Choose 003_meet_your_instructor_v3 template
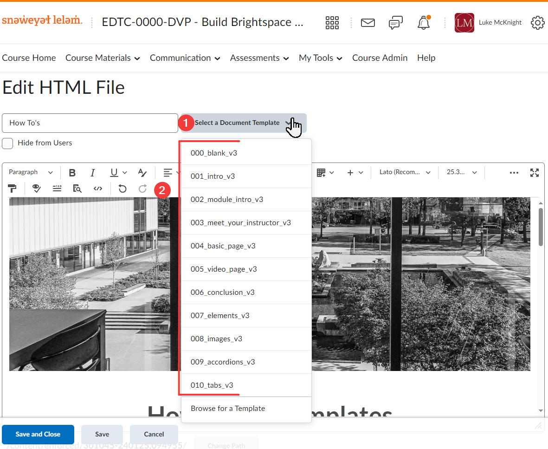Viewport: 548px width, 449px height. point(246,223)
